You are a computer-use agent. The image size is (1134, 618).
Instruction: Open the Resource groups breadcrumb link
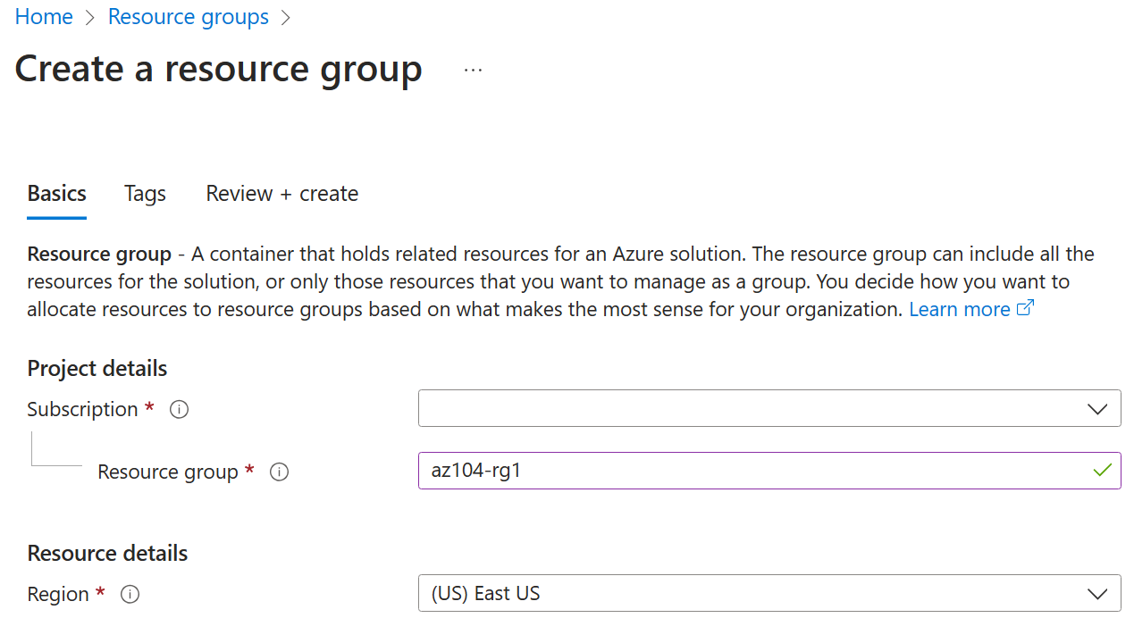coord(188,17)
